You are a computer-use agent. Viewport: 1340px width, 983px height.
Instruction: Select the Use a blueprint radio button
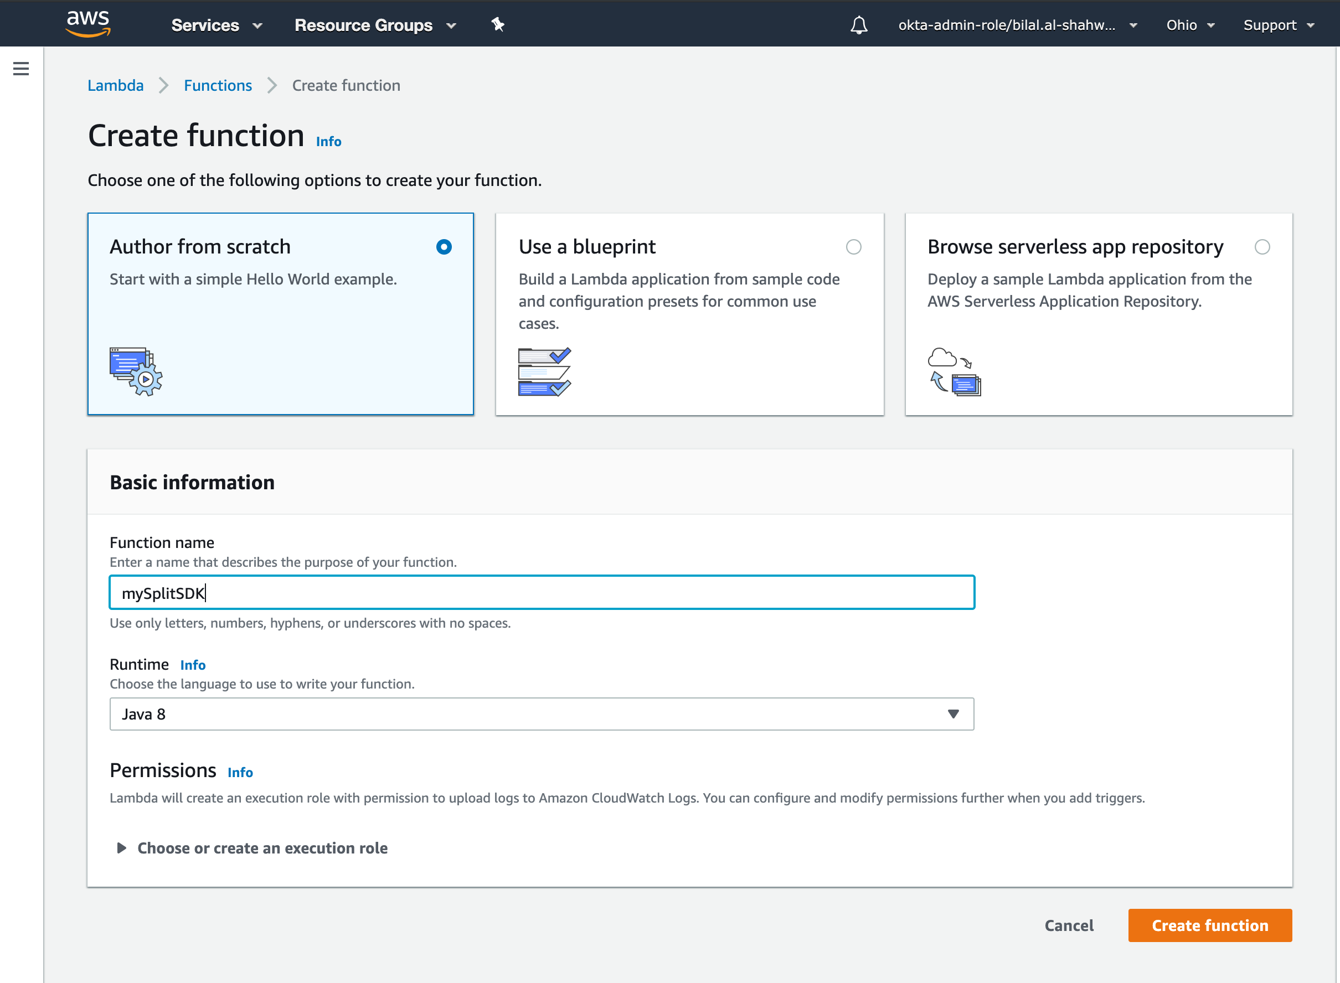pyautogui.click(x=853, y=247)
